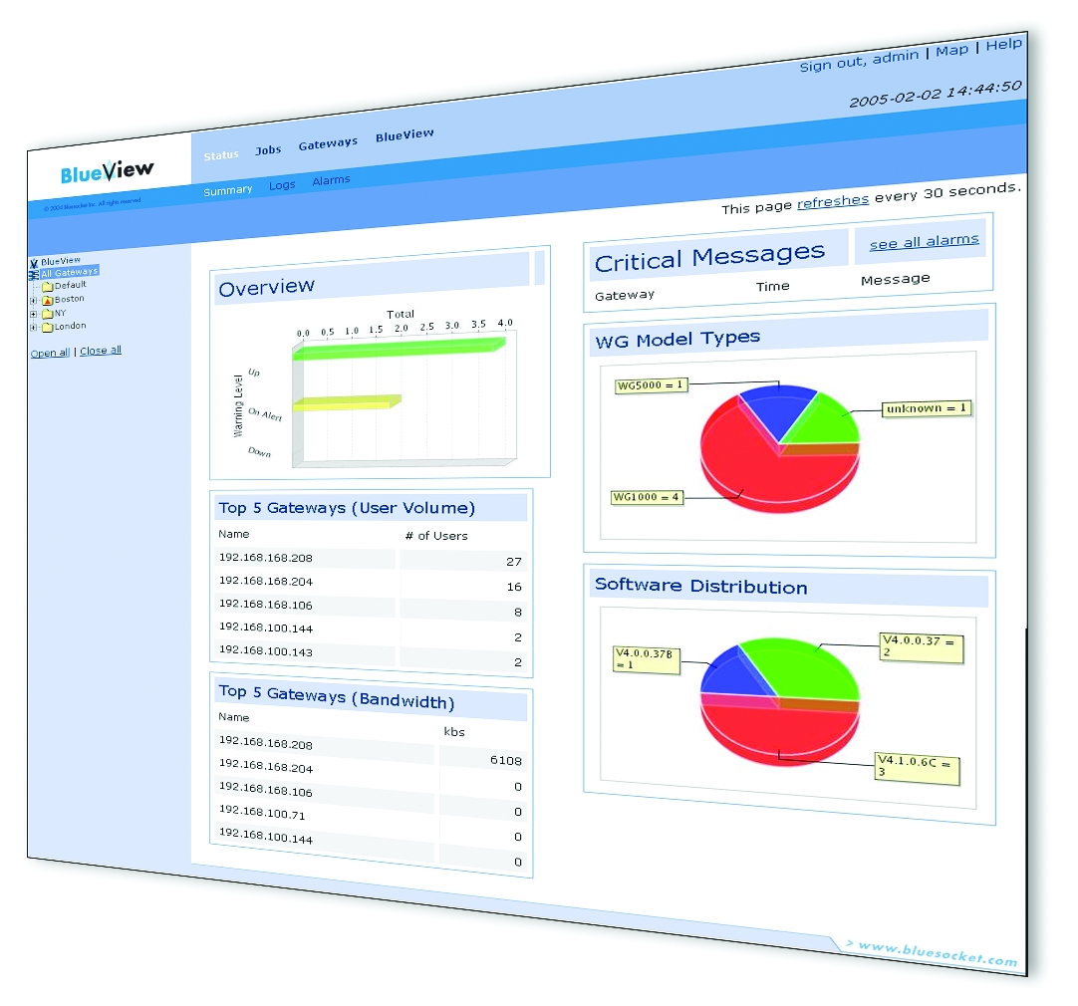The width and height of the screenshot is (1078, 1006).
Task: Click the 27 users value
Action: tap(513, 562)
